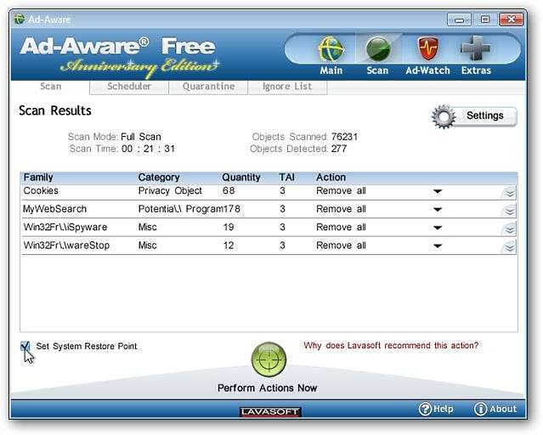Click the About link text
The width and height of the screenshot is (543, 435).
tap(503, 409)
